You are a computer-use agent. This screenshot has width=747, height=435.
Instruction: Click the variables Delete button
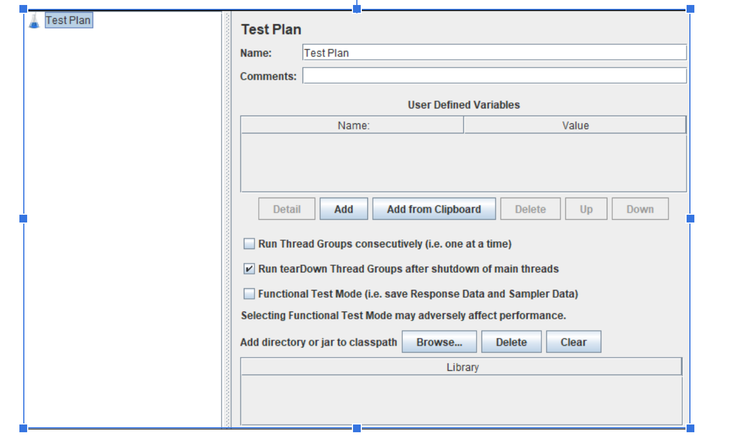[x=530, y=209]
